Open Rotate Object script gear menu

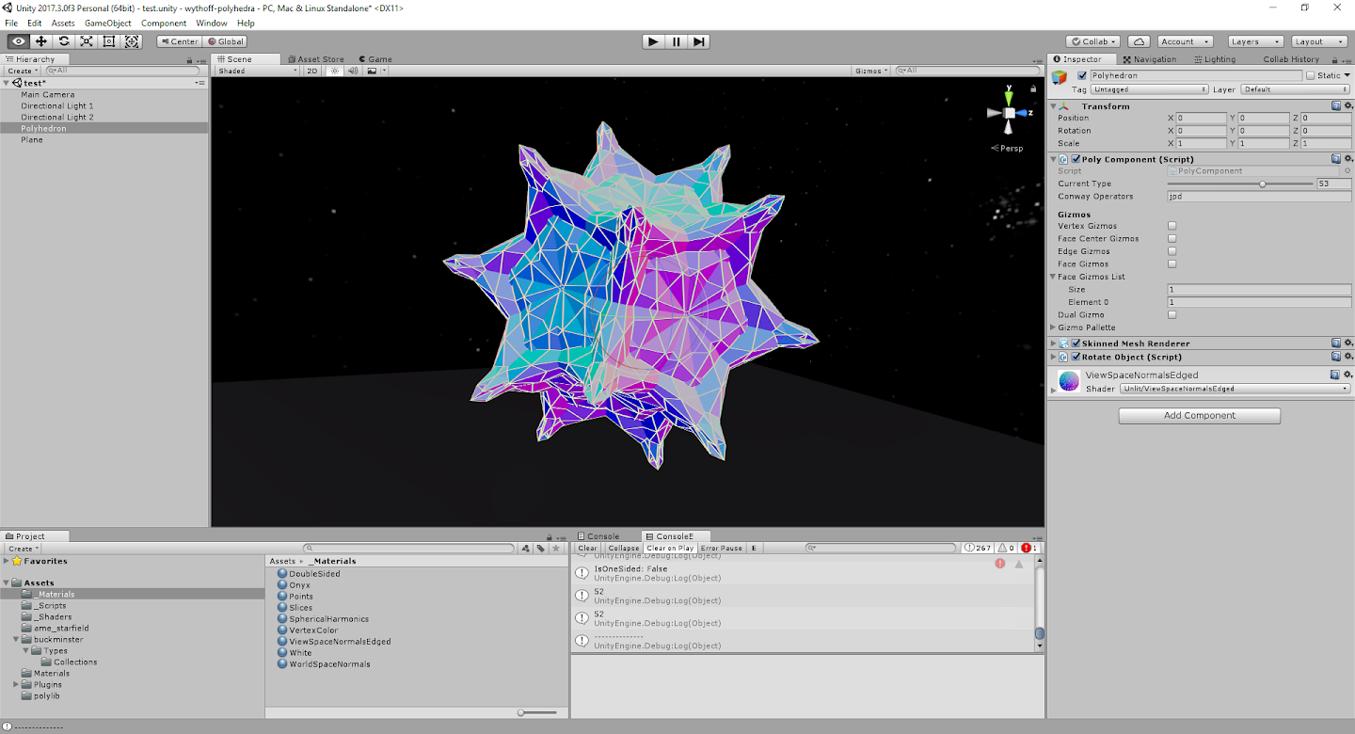1347,357
